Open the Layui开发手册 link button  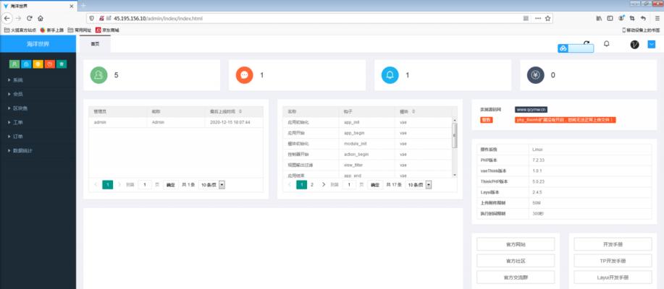(x=613, y=277)
